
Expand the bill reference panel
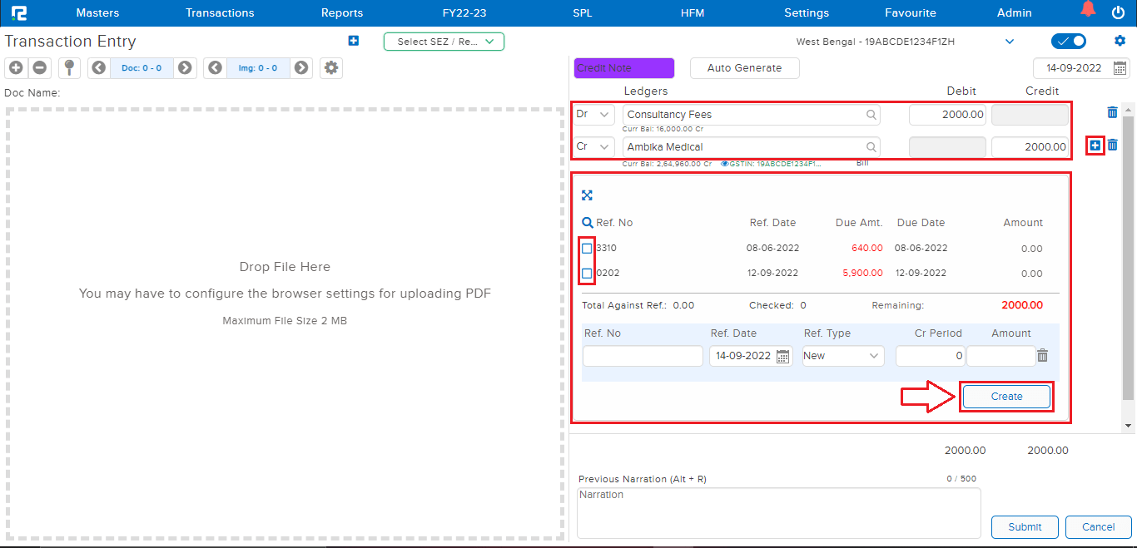pyautogui.click(x=587, y=195)
